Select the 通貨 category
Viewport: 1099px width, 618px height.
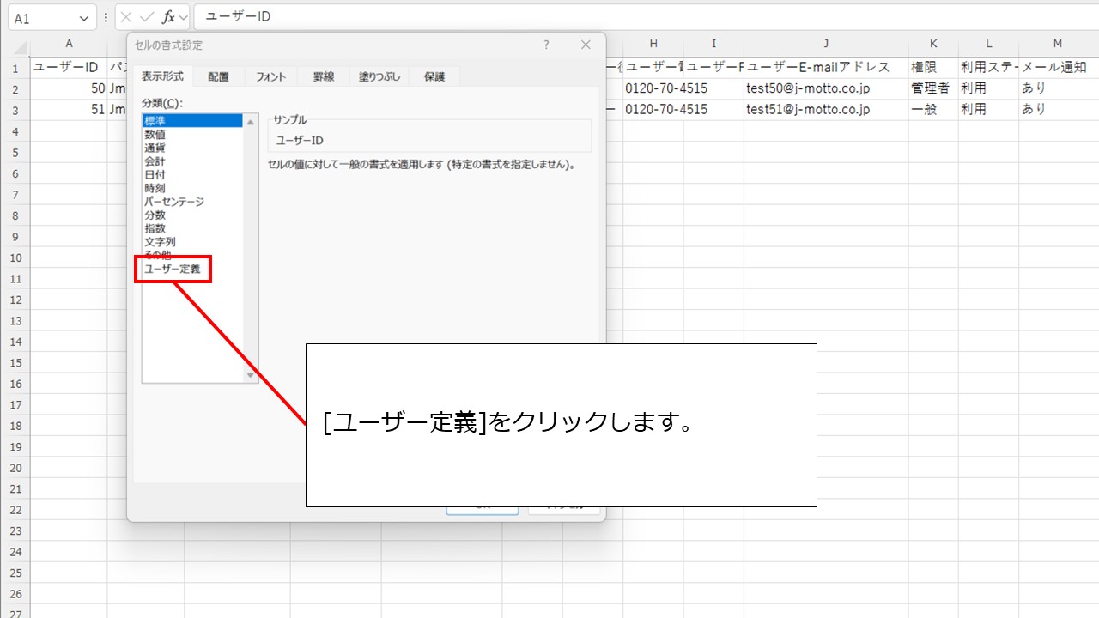pyautogui.click(x=155, y=148)
